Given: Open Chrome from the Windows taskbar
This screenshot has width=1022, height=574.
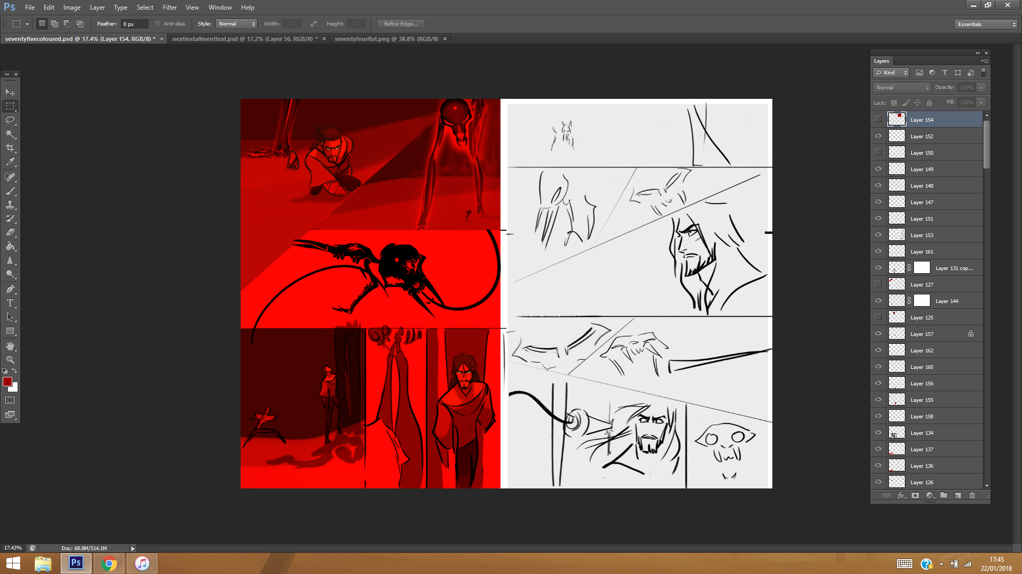Looking at the screenshot, I should point(109,563).
